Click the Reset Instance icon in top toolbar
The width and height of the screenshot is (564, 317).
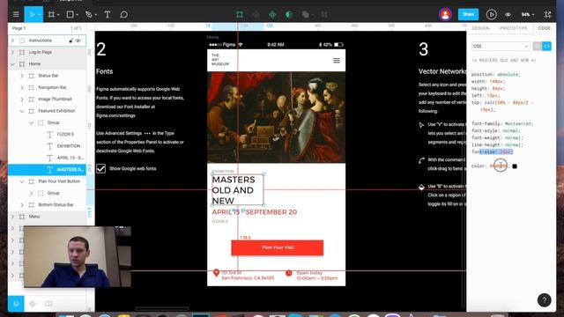[256, 14]
